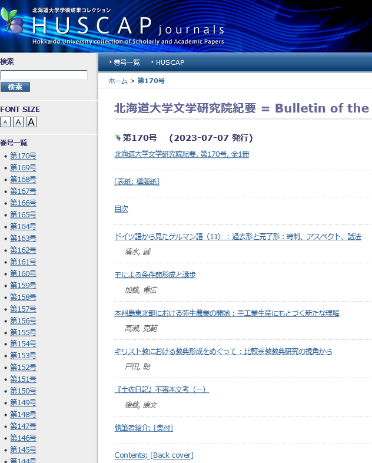Open the キリスト教における教典形成をめぐって article
The height and width of the screenshot is (463, 372).
(223, 352)
